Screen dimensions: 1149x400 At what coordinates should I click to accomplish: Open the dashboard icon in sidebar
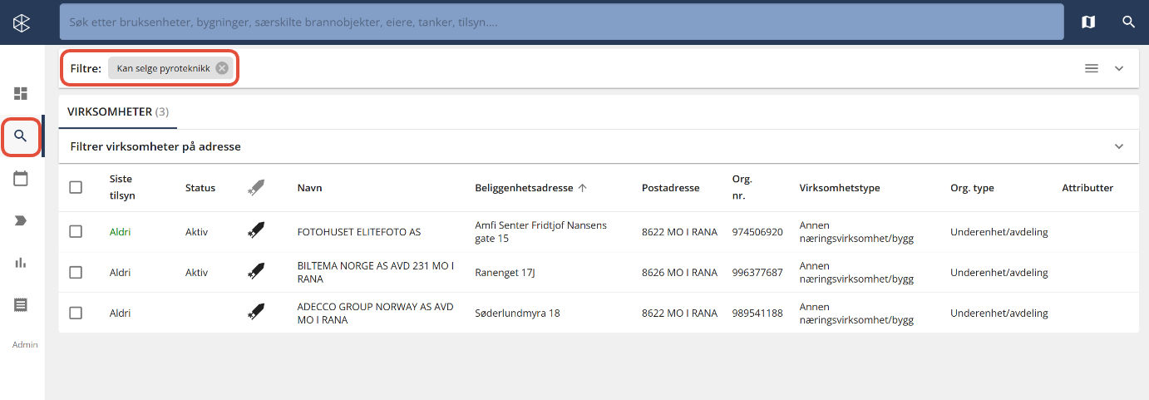click(x=21, y=94)
